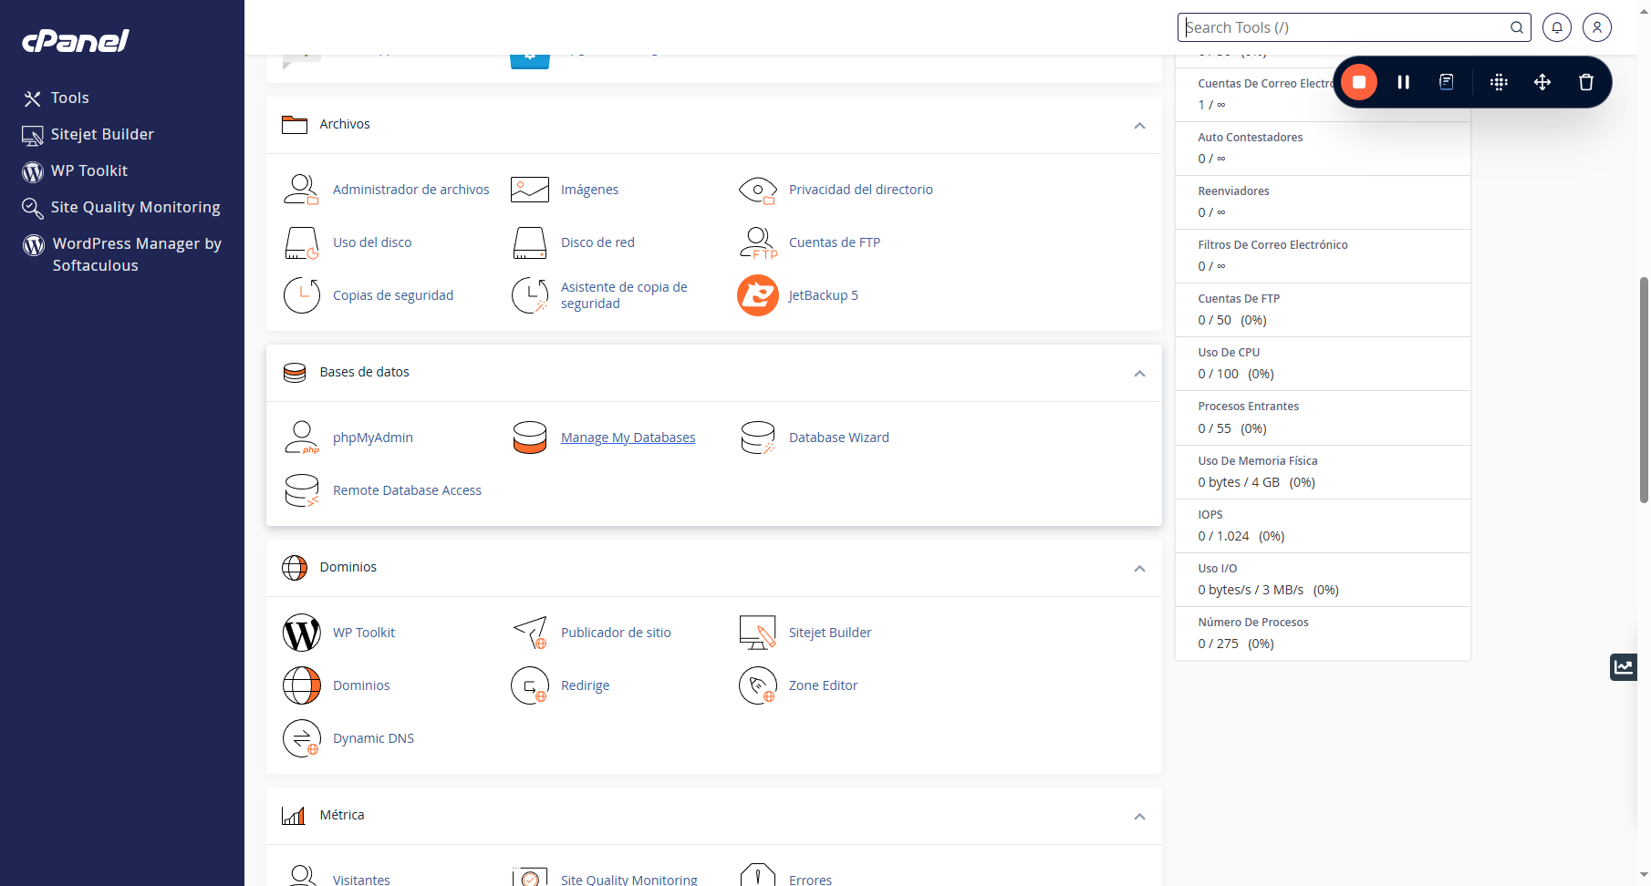This screenshot has width=1651, height=886.
Task: Launch the JetBackup 5 icon
Action: click(757, 295)
